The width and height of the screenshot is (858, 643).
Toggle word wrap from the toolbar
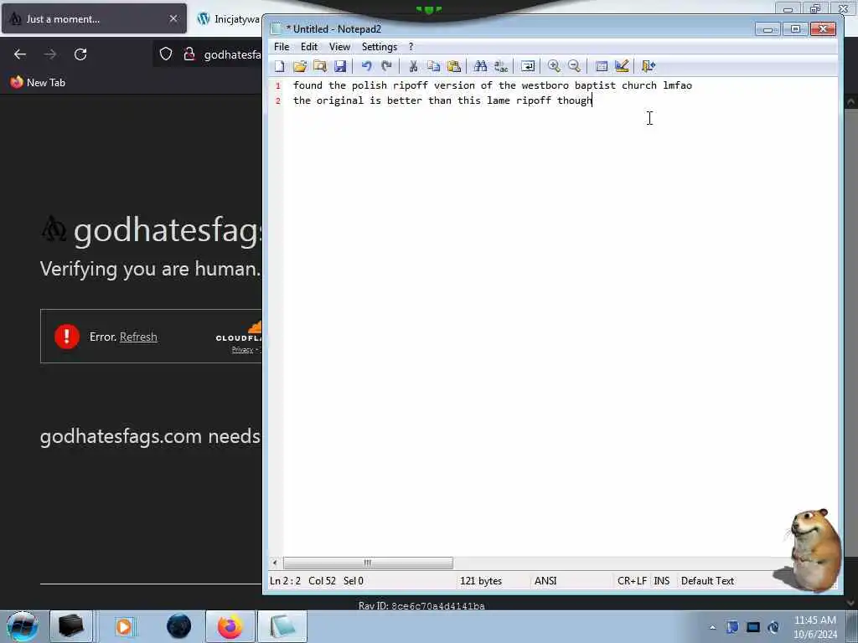(528, 66)
